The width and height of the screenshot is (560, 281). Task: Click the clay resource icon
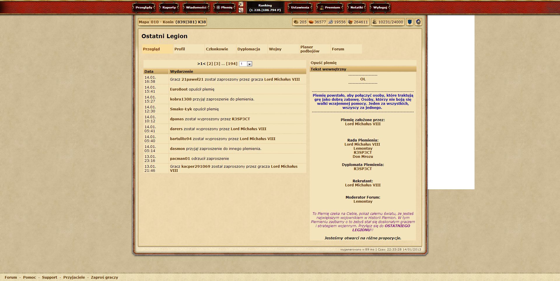[x=311, y=22]
